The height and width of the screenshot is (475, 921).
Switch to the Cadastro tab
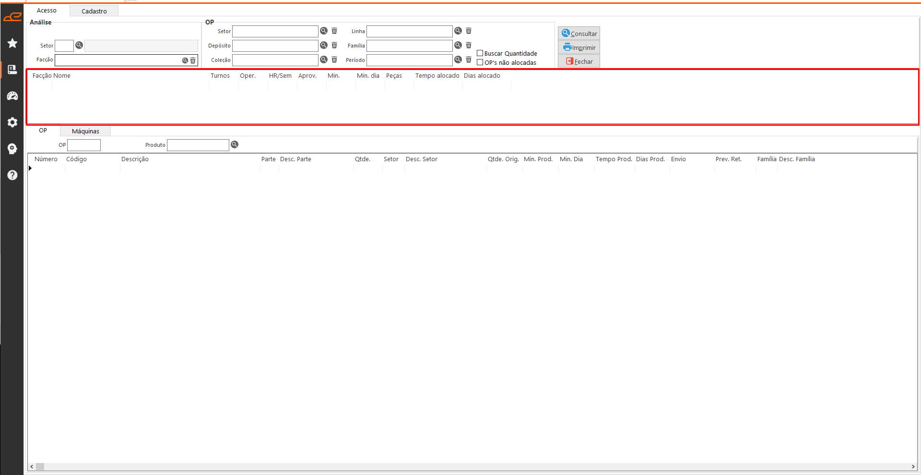[94, 11]
